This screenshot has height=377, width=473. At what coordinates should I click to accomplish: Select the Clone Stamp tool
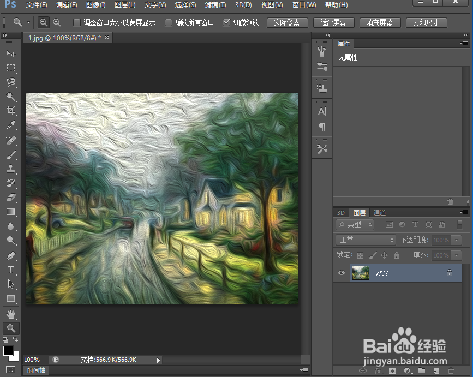[x=11, y=169]
